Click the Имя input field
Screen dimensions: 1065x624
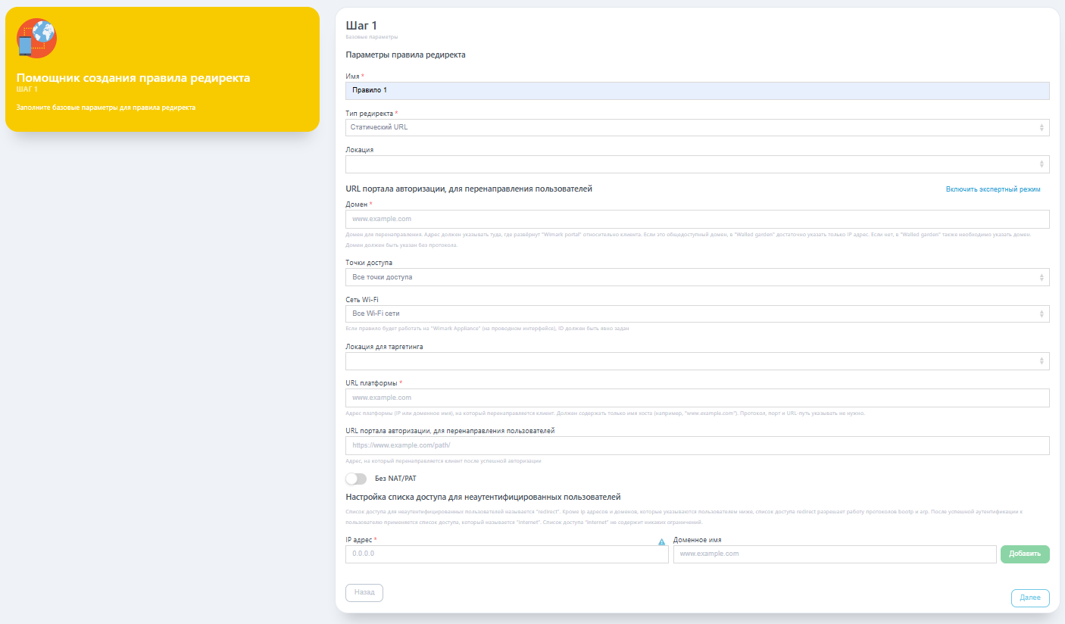697,91
